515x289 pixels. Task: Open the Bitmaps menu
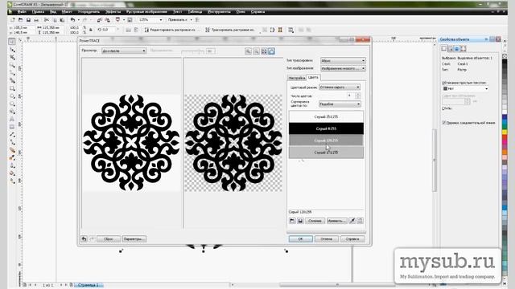click(x=146, y=11)
